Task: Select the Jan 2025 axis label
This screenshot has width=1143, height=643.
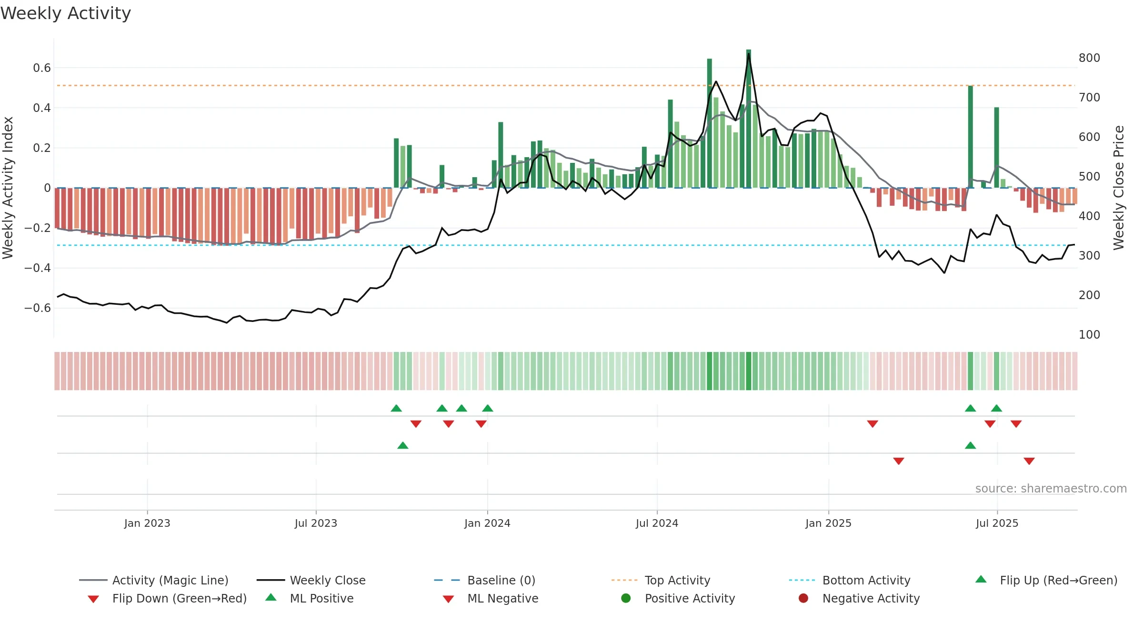Action: coord(828,523)
